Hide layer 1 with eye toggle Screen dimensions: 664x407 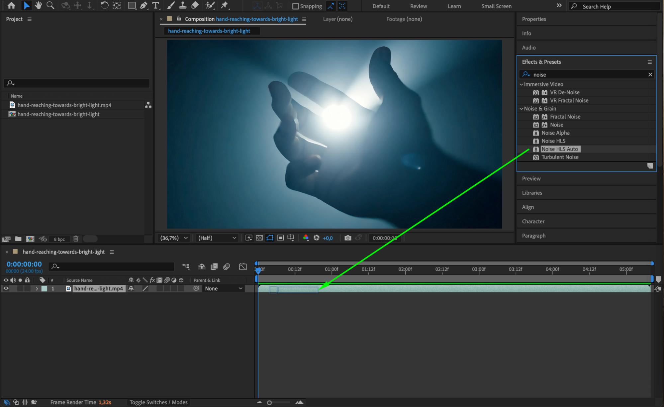pyautogui.click(x=6, y=288)
